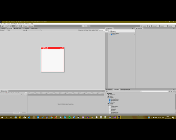Pause the game with the Pause button
This screenshot has height=140, width=176.
click(x=86, y=26)
